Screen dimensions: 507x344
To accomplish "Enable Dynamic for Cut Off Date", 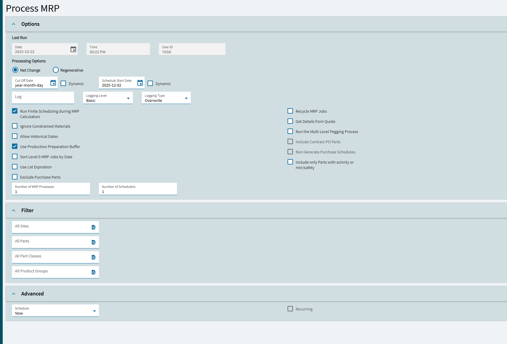I will click(x=63, y=83).
